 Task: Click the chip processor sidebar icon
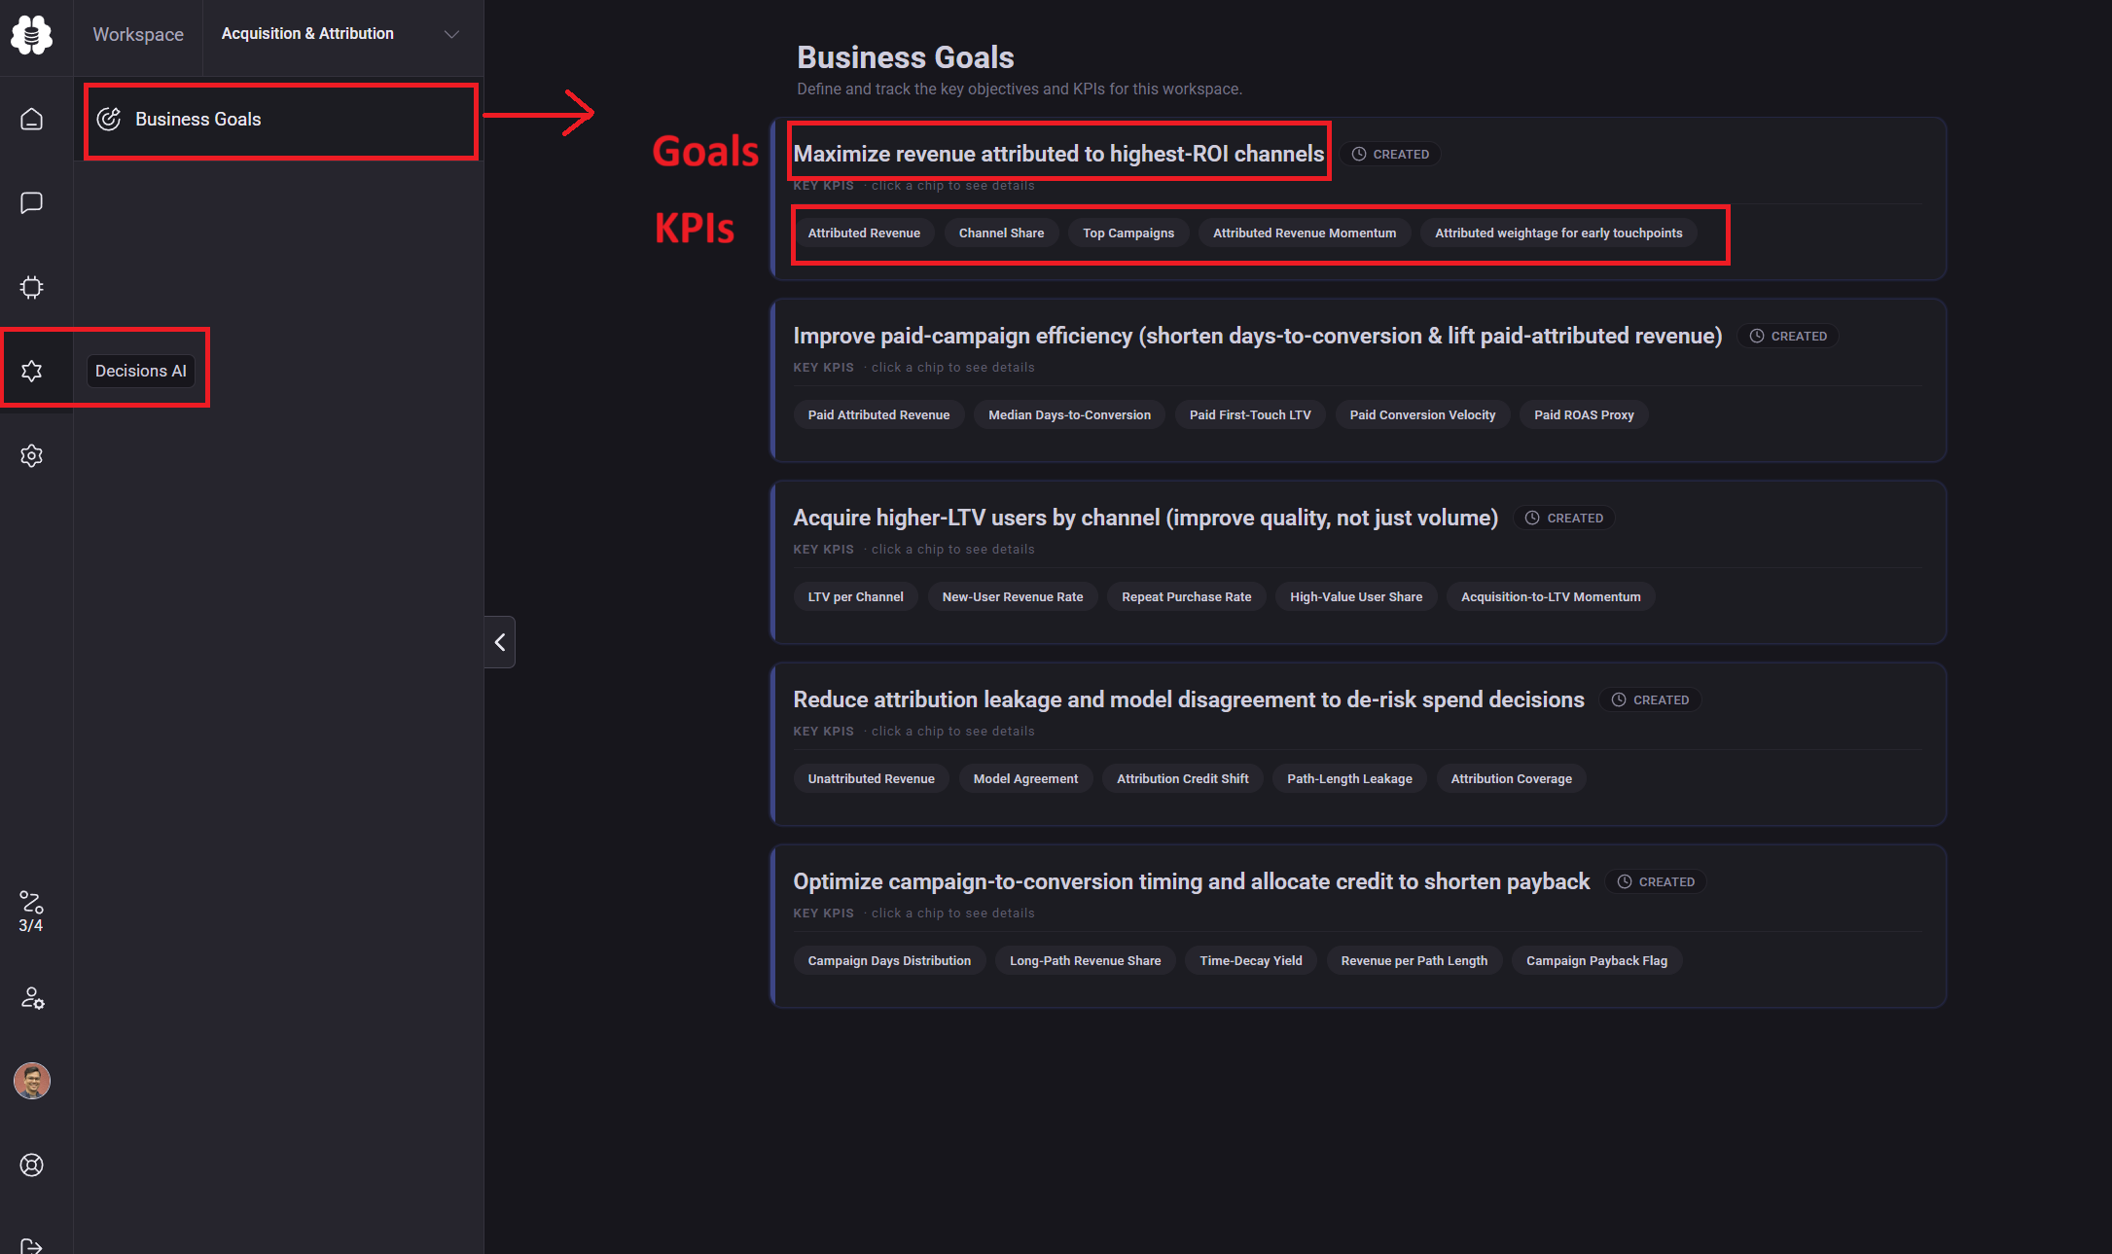(31, 287)
